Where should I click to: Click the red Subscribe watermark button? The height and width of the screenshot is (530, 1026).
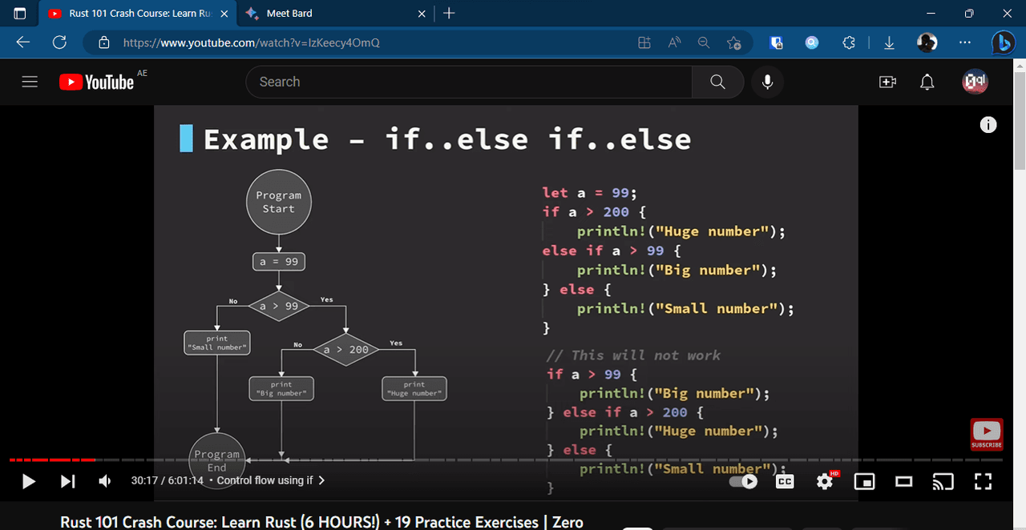[986, 435]
